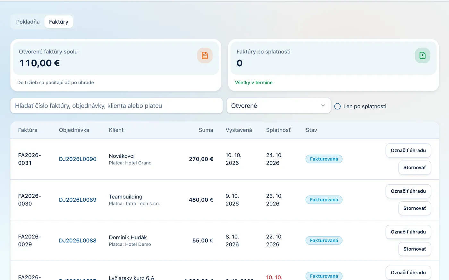Mark the Lyžiarsky kurz 6.A invoice as paid
The height and width of the screenshot is (280, 449).
408,273
